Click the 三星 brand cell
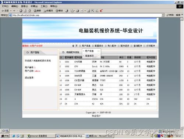Screen dimensions: 184x139 pos(94,76)
